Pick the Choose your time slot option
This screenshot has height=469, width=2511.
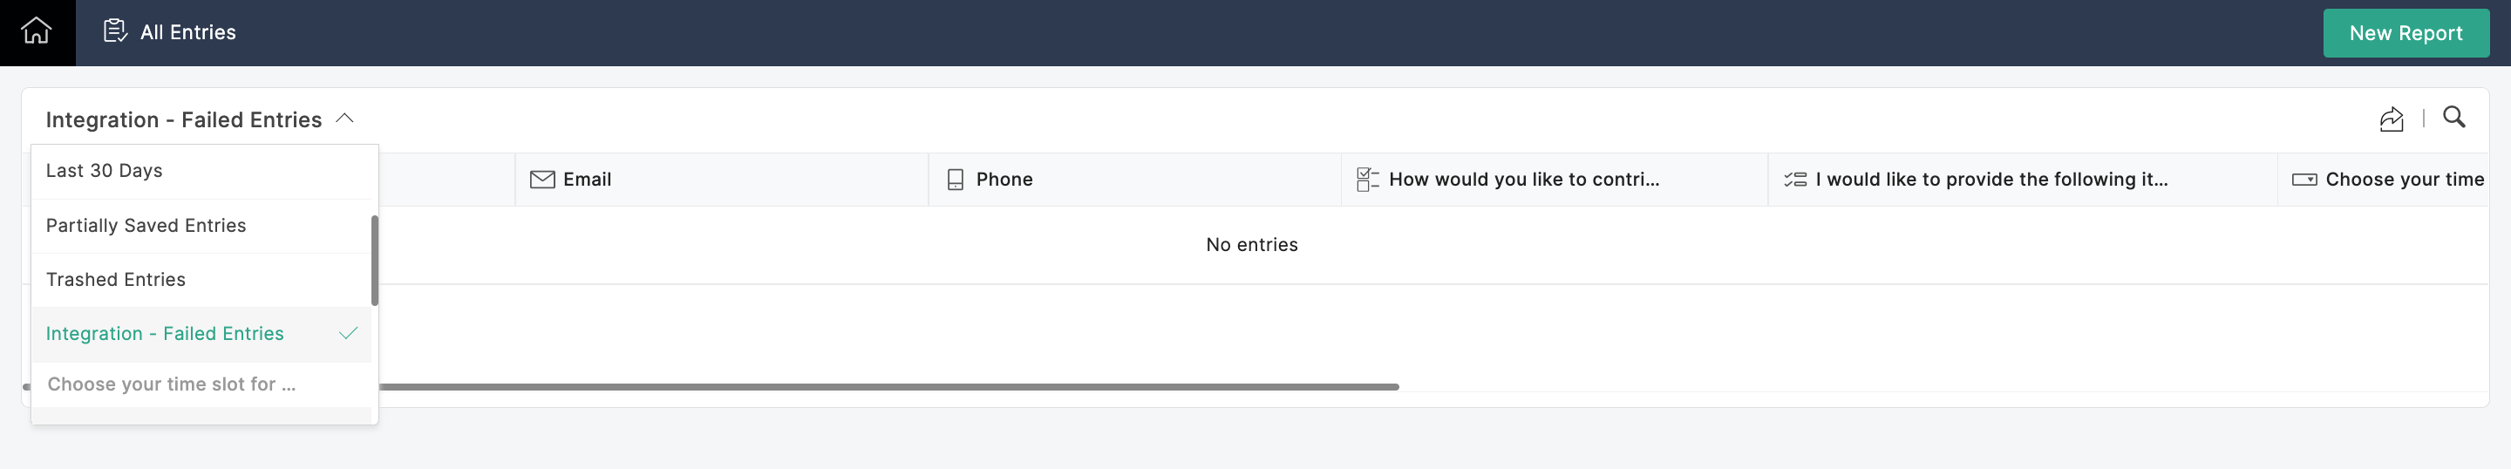[x=172, y=384]
